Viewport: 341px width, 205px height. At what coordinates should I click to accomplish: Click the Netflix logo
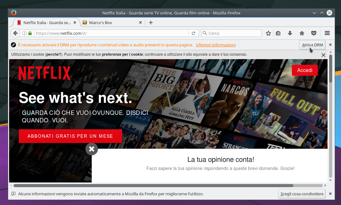(45, 73)
